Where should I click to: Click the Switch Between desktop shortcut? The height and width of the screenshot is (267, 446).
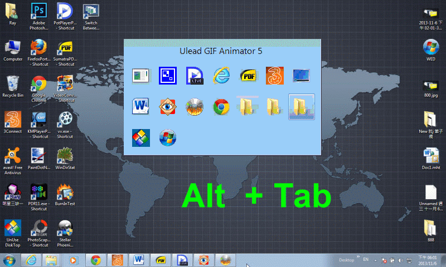(91, 17)
